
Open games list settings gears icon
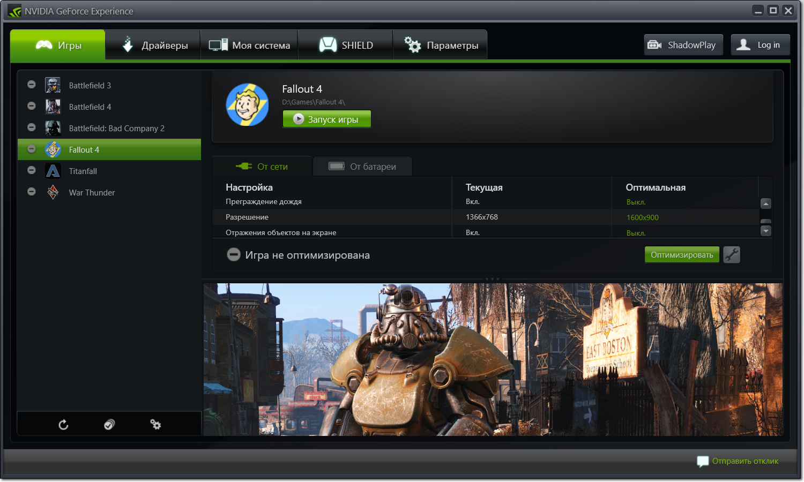(x=155, y=425)
